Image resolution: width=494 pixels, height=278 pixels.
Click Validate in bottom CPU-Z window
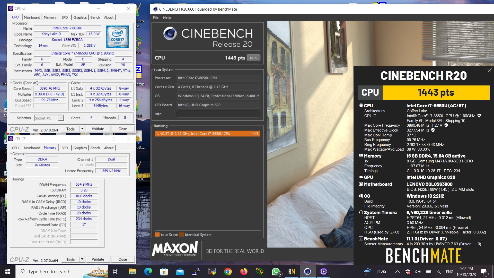tap(98, 259)
